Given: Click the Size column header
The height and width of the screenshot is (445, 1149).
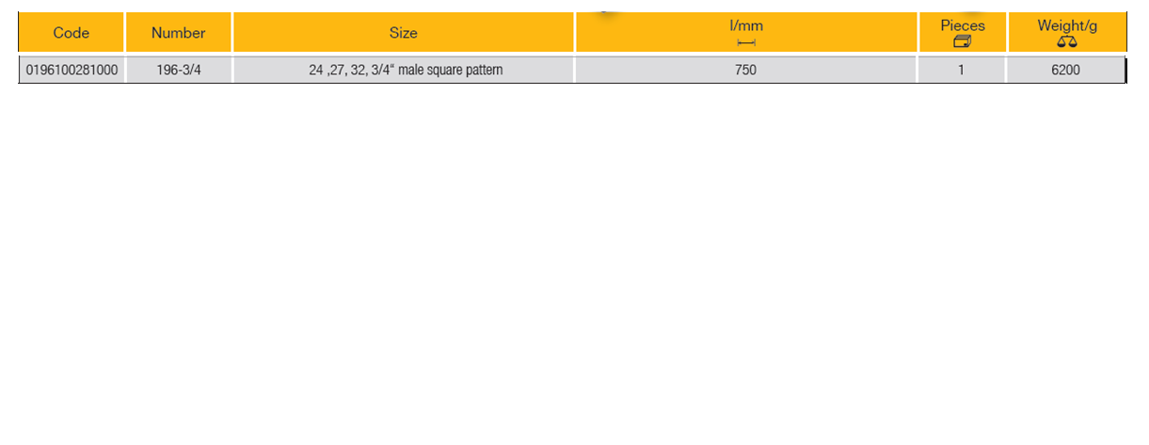Looking at the screenshot, I should (403, 33).
